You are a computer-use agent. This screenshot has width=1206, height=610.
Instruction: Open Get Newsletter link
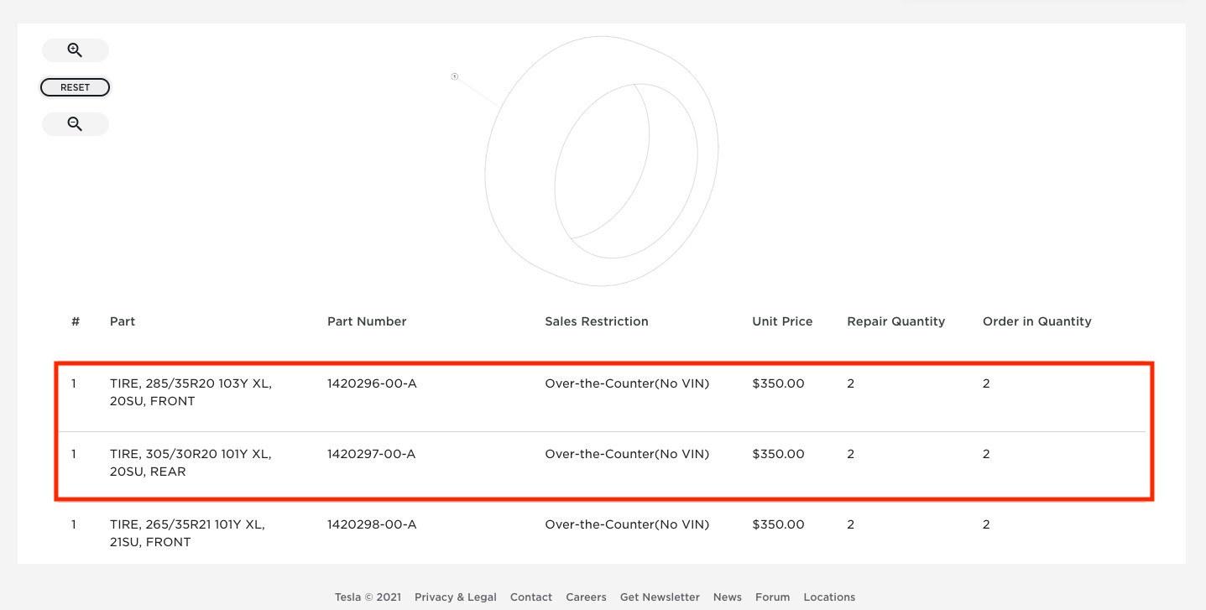pos(660,597)
